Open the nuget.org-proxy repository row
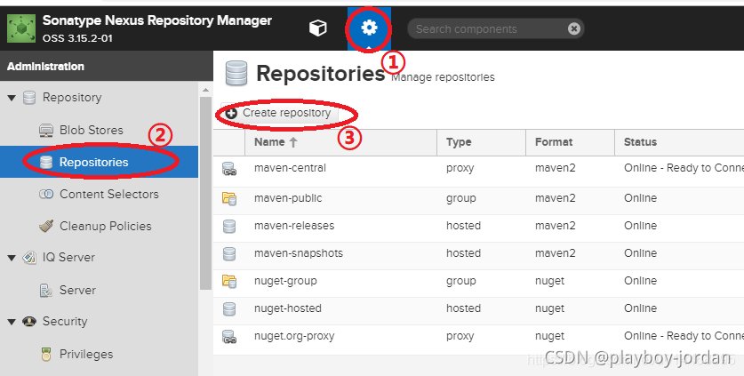 point(479,339)
